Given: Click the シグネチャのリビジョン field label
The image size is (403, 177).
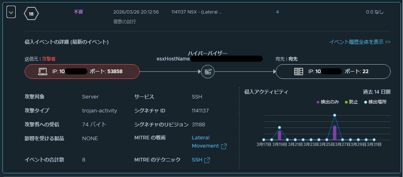Looking at the screenshot, I should point(161,125).
